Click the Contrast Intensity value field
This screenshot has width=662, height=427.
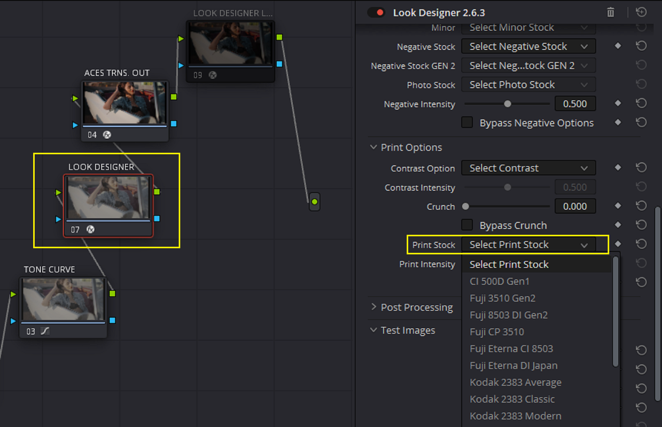575,187
